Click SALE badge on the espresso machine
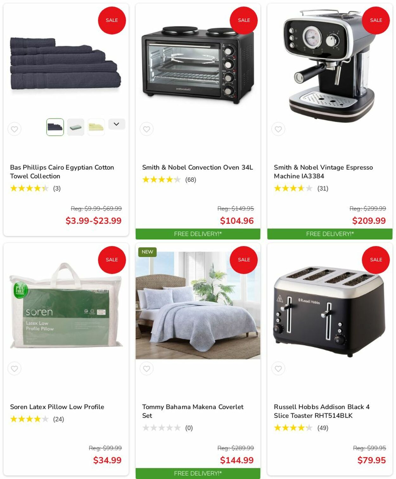The width and height of the screenshot is (396, 479). click(x=376, y=20)
